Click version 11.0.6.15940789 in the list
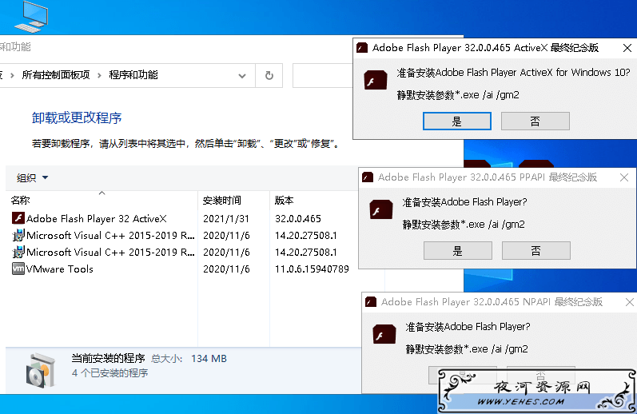The width and height of the screenshot is (637, 414). [312, 269]
